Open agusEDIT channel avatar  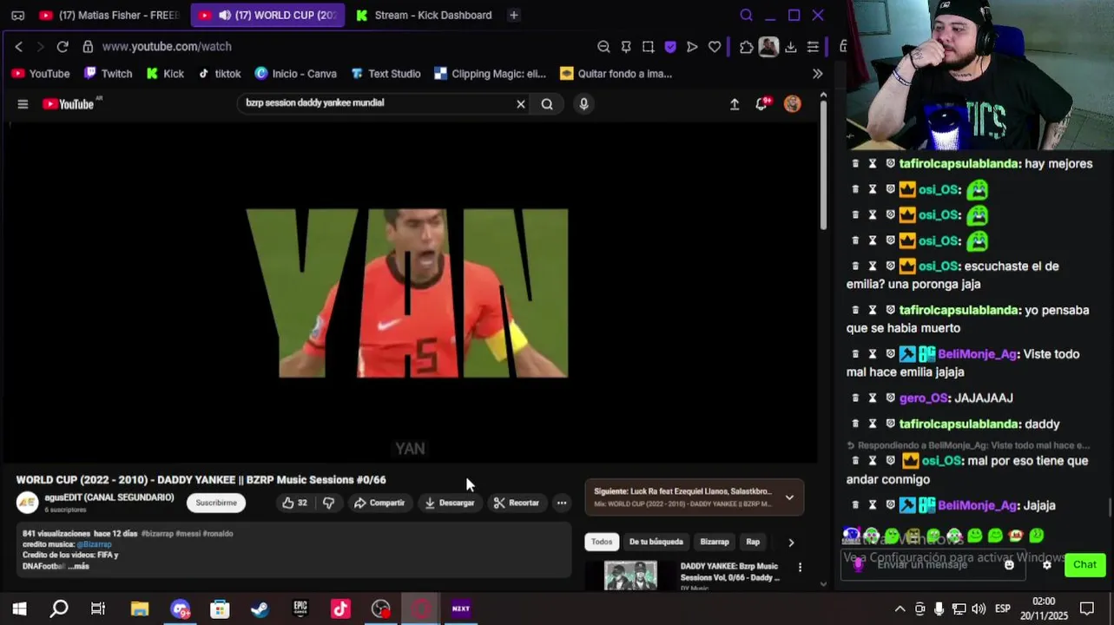tap(28, 503)
